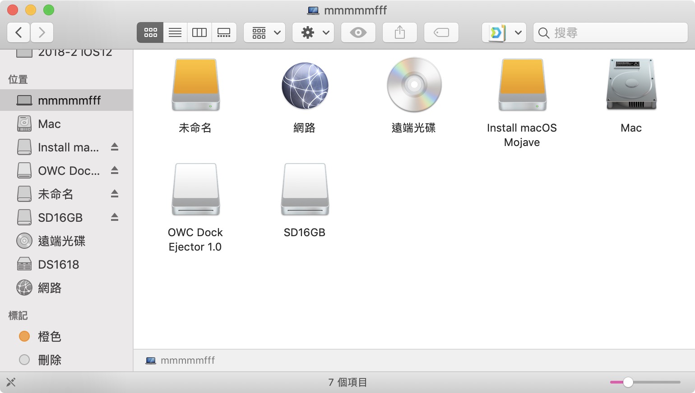
Task: Select the Mac hard drive icon
Action: (x=631, y=86)
